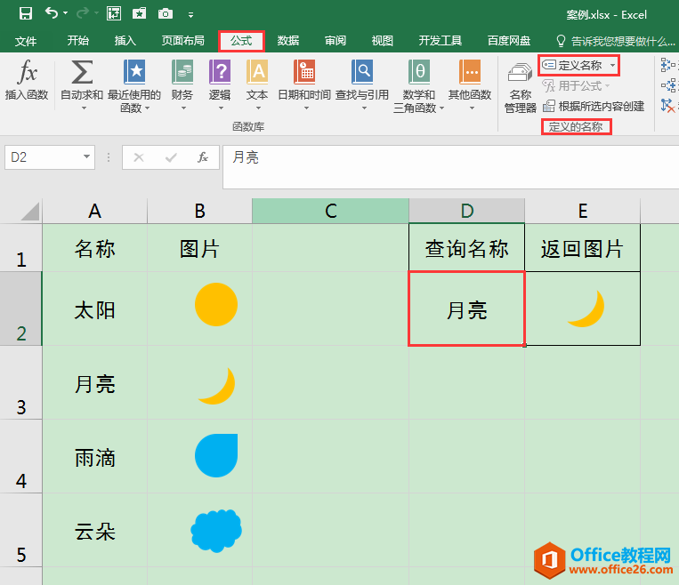Click the Undo arrow icon
This screenshot has width=679, height=585.
52,13
